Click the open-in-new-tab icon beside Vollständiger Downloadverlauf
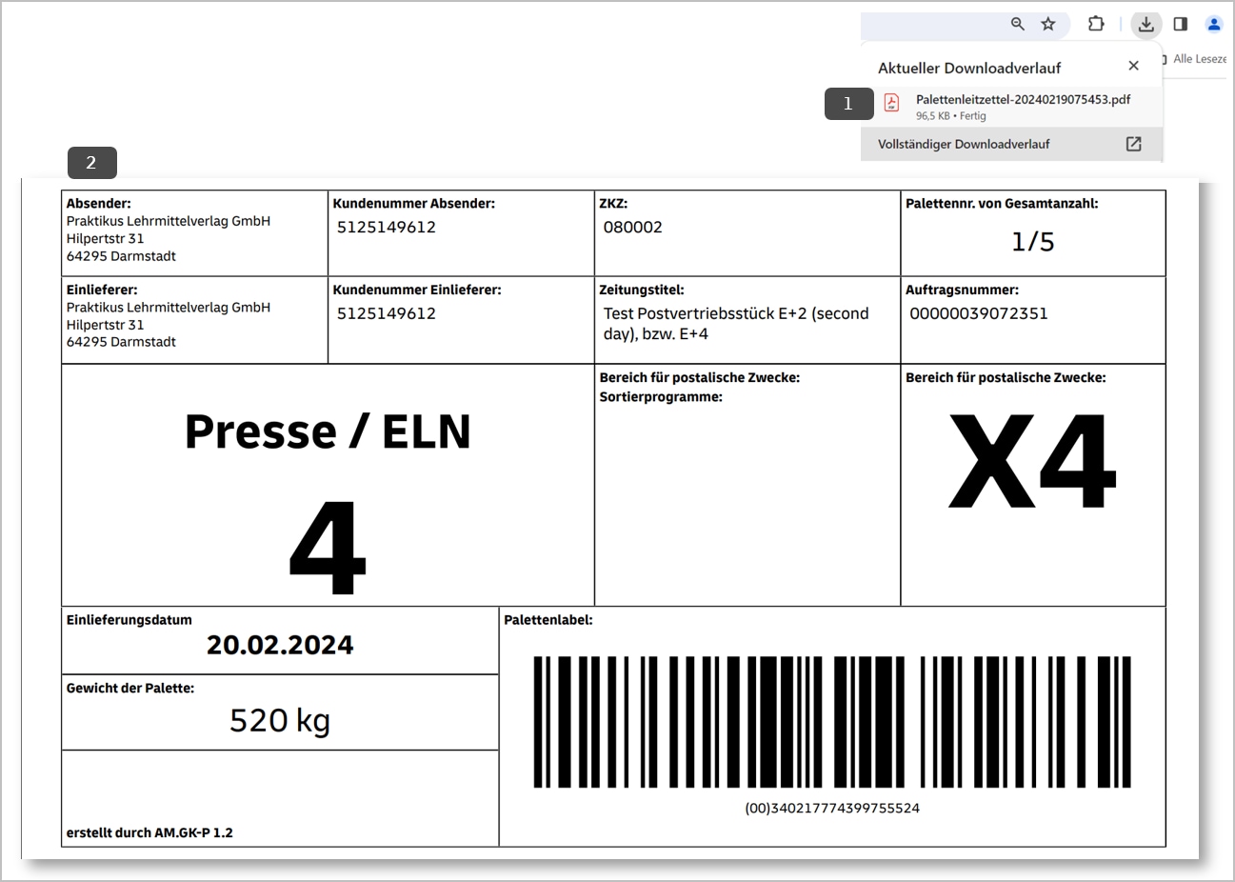The height and width of the screenshot is (882, 1235). tap(1133, 144)
